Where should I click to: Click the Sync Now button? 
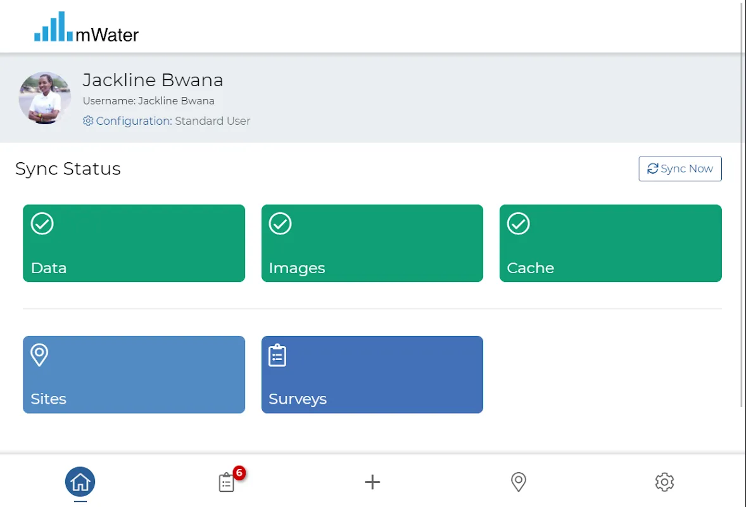(x=680, y=169)
